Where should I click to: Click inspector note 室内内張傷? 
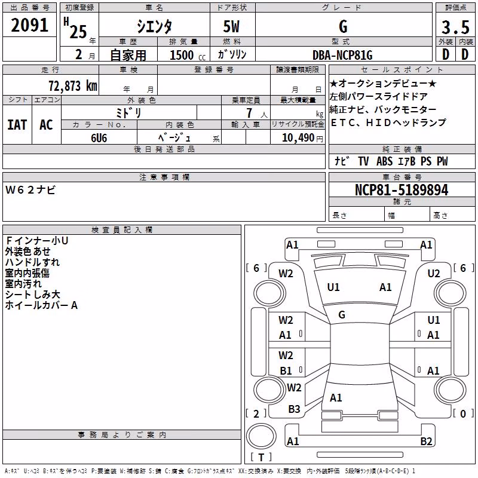click(27, 273)
